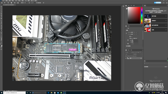
Task: Switch to the Layers panel tab
Action: (x=126, y=50)
